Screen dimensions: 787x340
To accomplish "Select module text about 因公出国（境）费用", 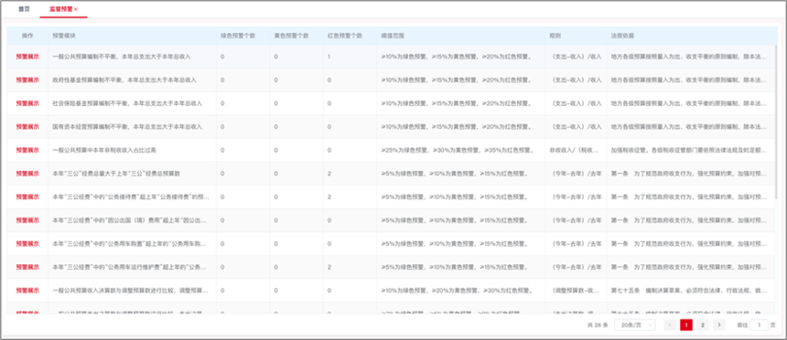I will coord(131,220).
